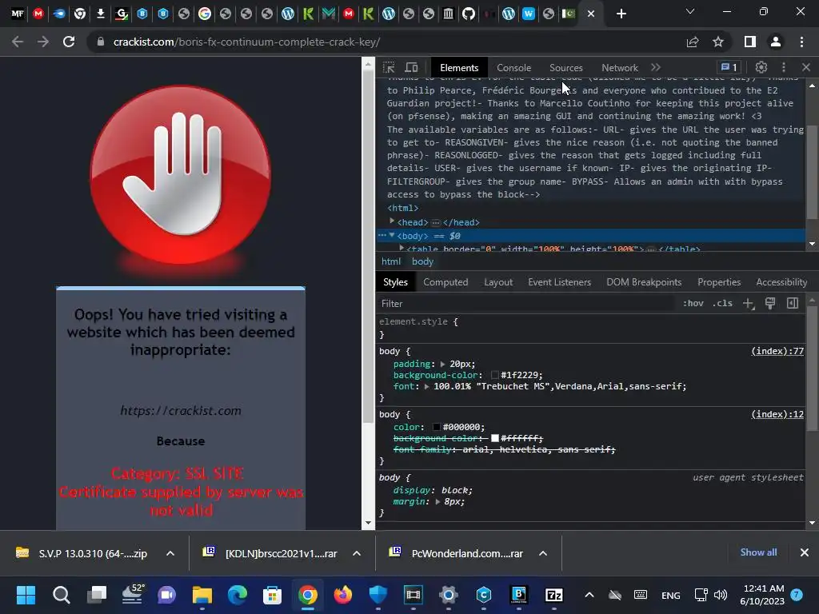Open Windows Start menu
The width and height of the screenshot is (819, 614).
[x=26, y=595]
